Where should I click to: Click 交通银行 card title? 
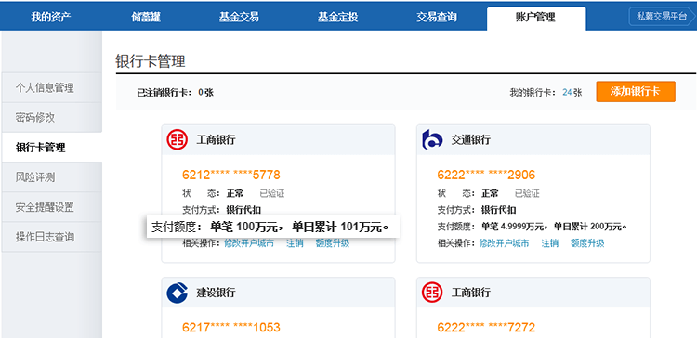(x=471, y=140)
